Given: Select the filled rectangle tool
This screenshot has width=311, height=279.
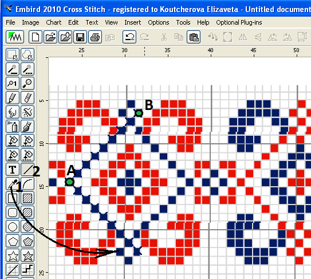Looking at the screenshot, I should [x=27, y=198].
